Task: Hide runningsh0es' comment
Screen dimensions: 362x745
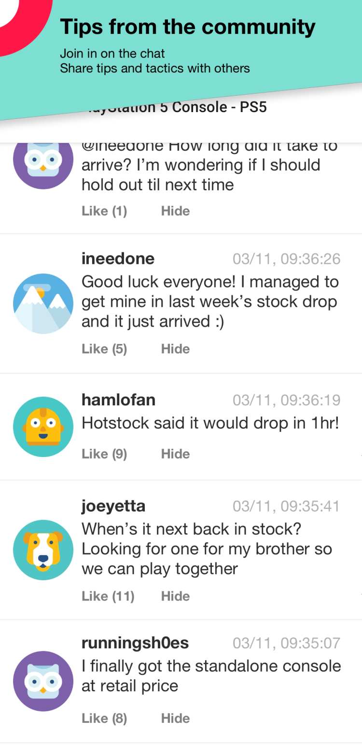Action: pyautogui.click(x=175, y=718)
